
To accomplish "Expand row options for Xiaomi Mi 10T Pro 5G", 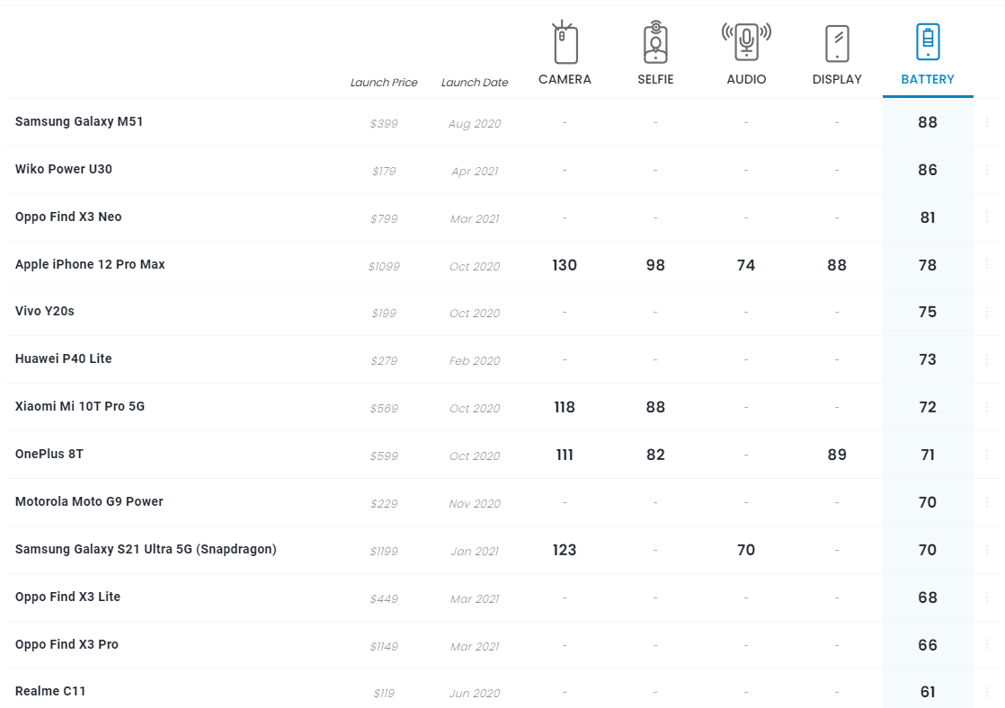I will (x=987, y=407).
